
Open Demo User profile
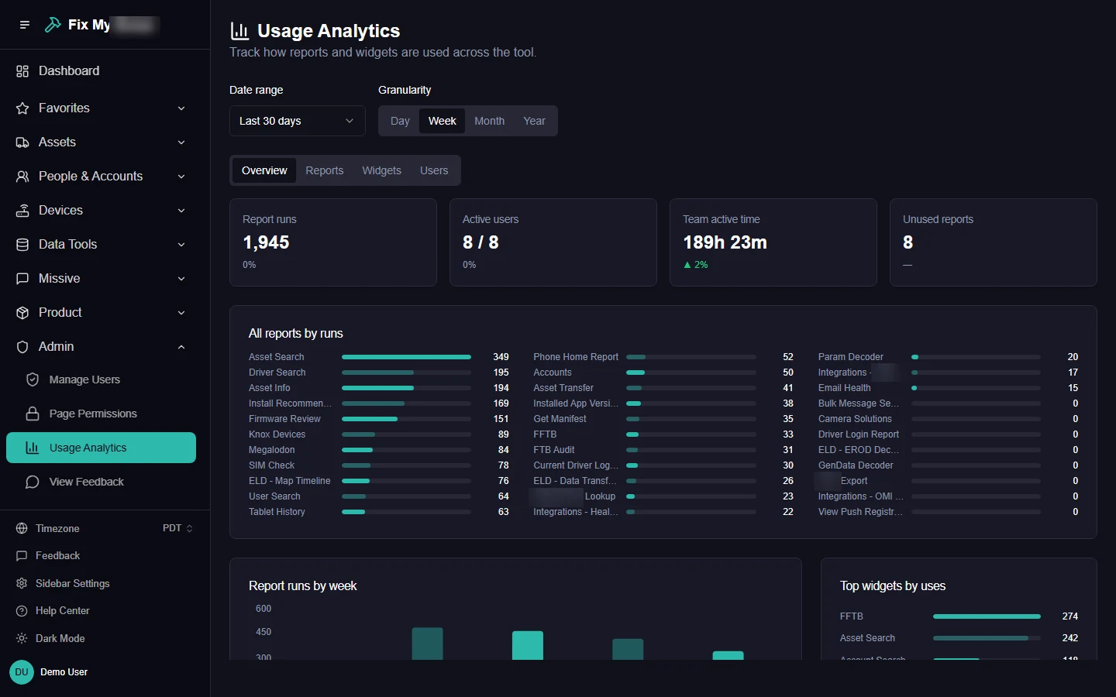pyautogui.click(x=50, y=672)
